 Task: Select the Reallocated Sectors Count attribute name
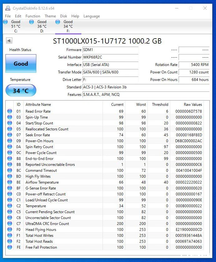[47, 129]
